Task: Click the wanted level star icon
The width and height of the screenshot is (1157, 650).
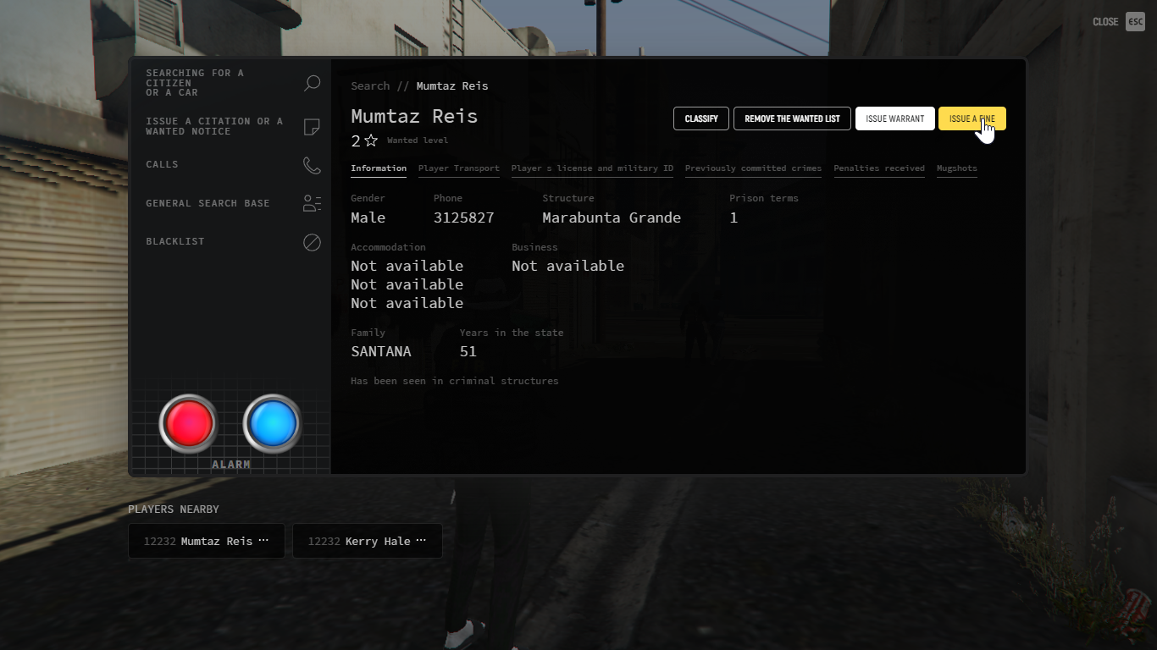Action: [371, 140]
